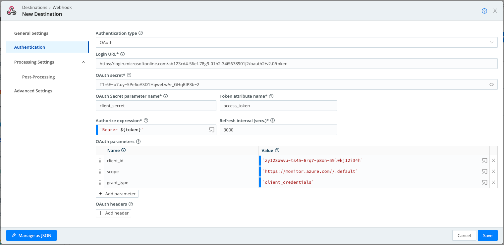Click the Add parameter button
504x245 pixels.
pos(117,193)
